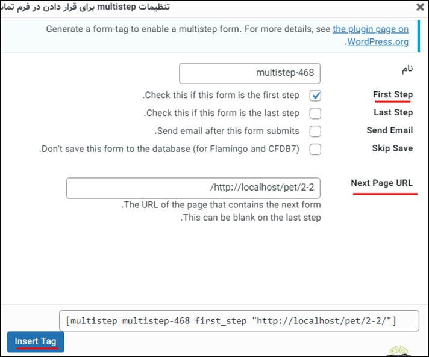Click the Next Page URL label

(x=381, y=183)
